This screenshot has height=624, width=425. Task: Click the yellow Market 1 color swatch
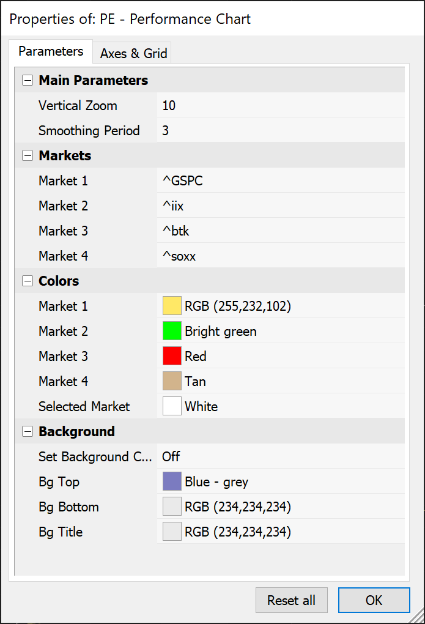pos(172,306)
